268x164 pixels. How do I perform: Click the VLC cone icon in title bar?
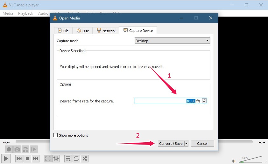[5, 5]
